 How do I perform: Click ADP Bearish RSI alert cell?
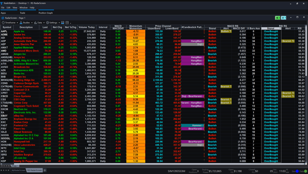point(288,41)
